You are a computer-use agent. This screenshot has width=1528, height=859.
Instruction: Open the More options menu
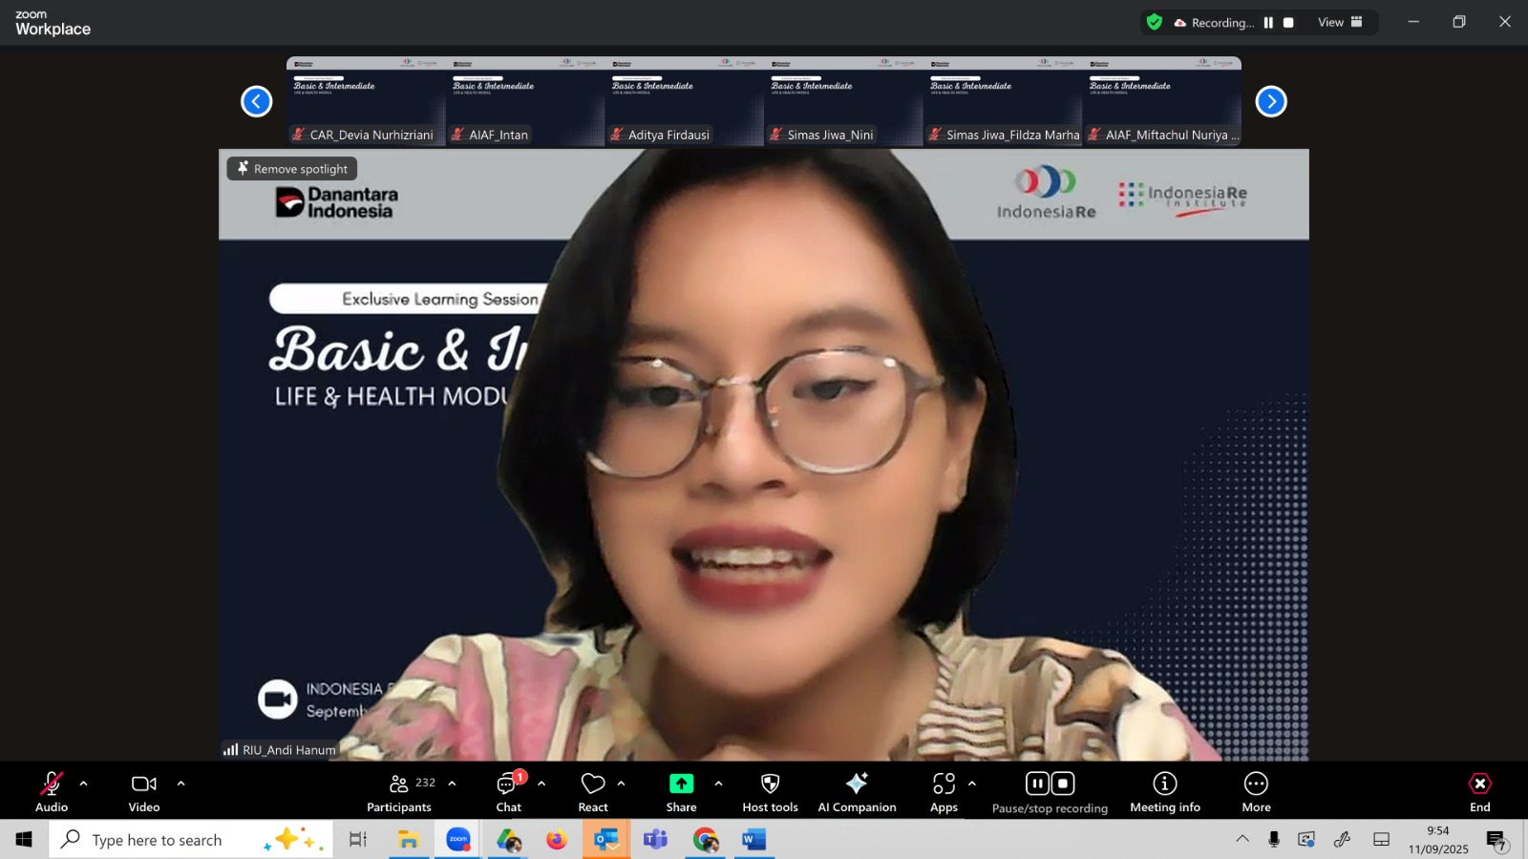(x=1256, y=792)
